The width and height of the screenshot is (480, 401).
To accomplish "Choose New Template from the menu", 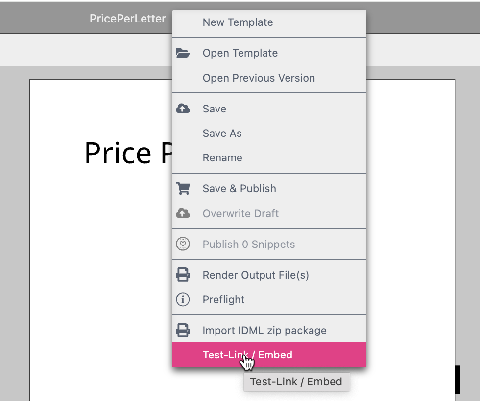I will 238,22.
